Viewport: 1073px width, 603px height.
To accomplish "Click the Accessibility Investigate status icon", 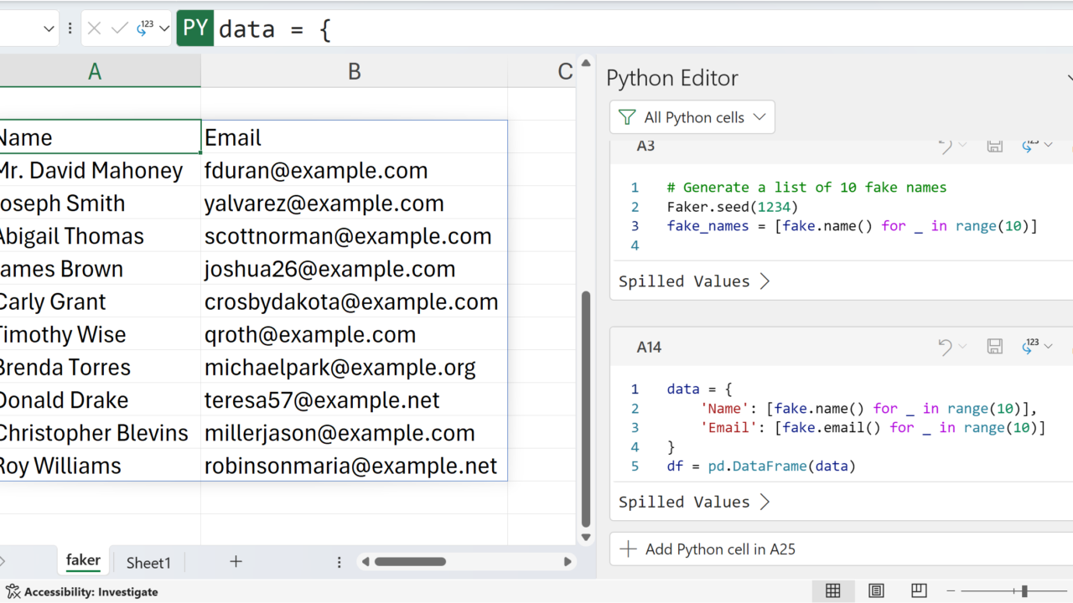I will point(13,592).
